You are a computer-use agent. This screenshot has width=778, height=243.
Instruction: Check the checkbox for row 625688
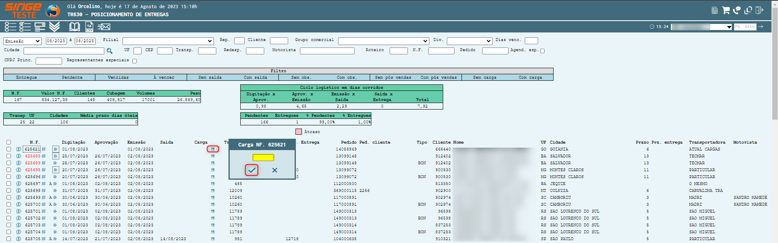pyautogui.click(x=9, y=156)
